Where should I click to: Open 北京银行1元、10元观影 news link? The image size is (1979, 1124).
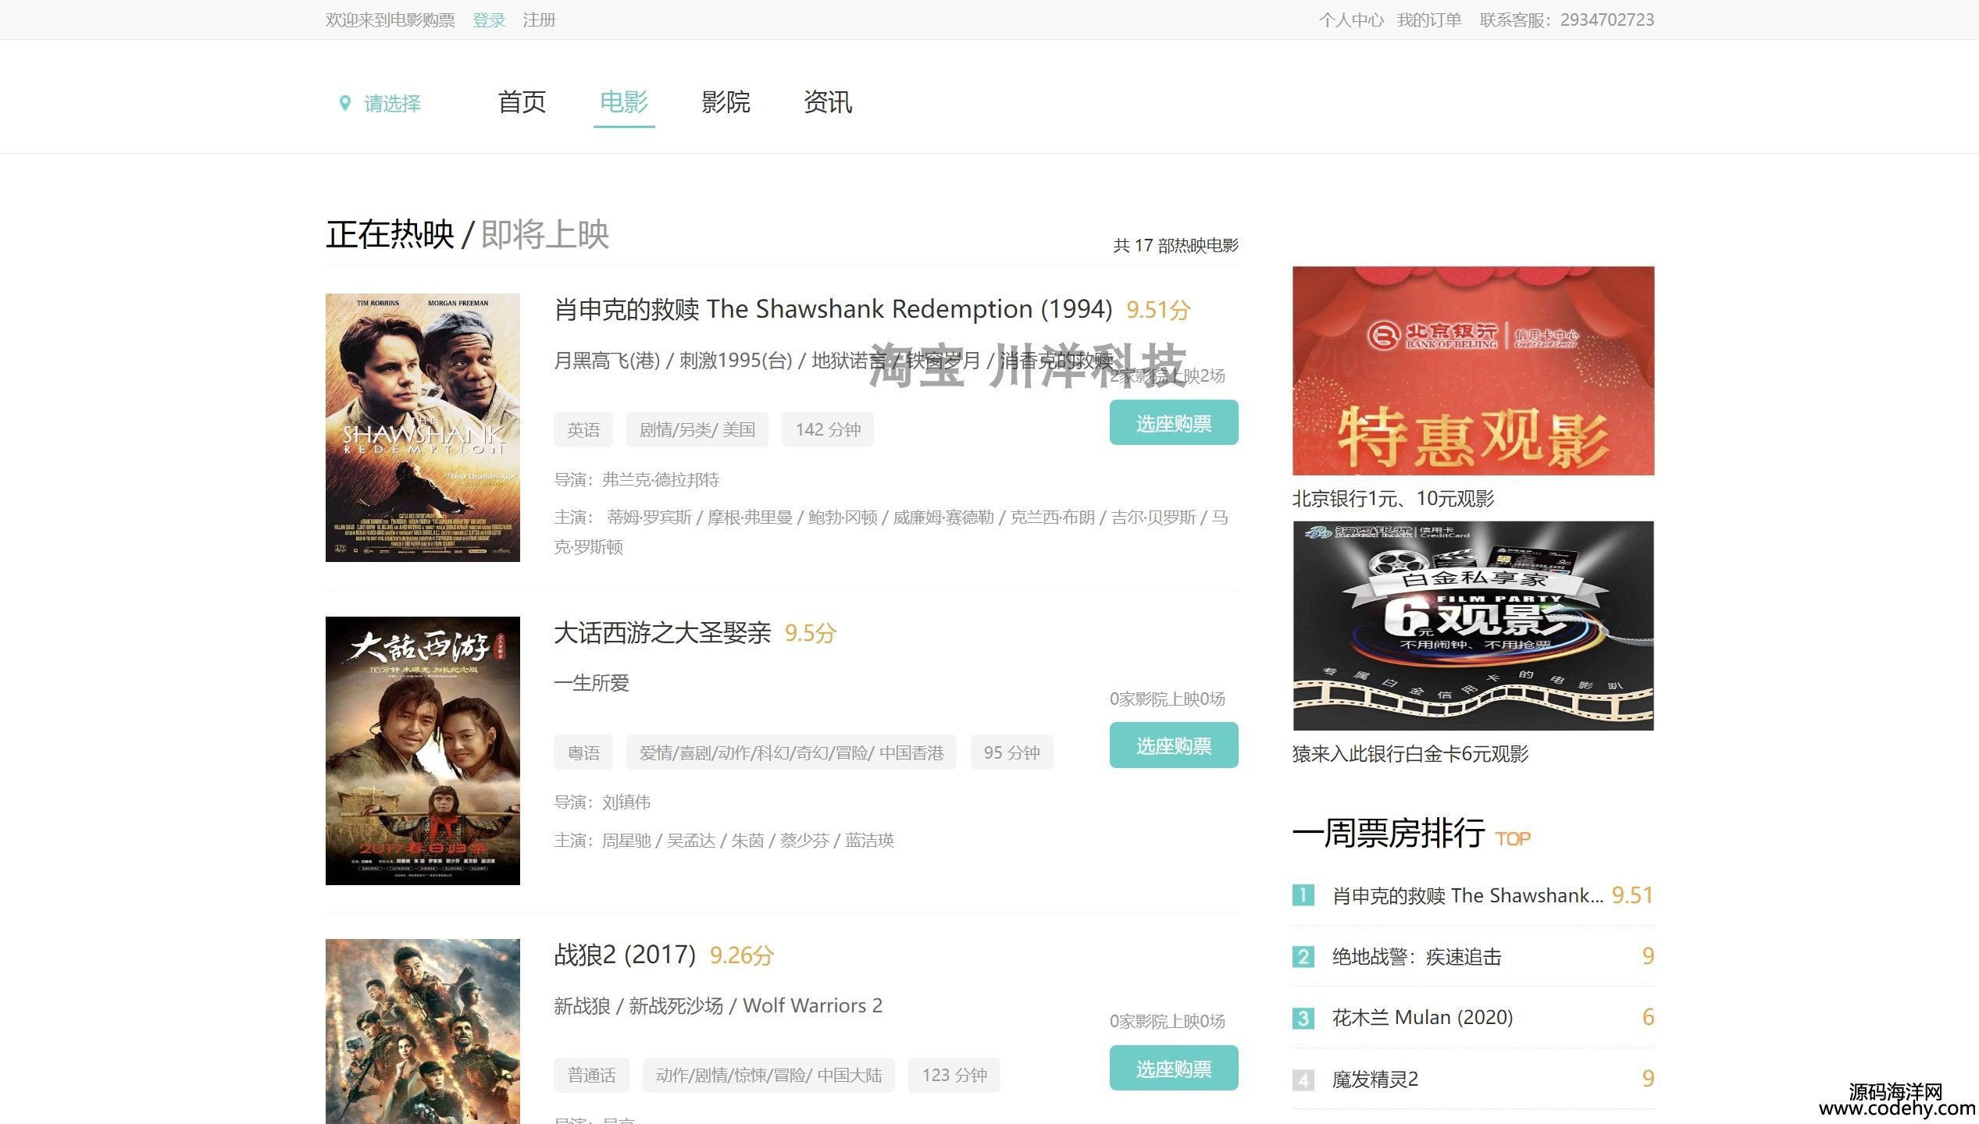(1393, 499)
